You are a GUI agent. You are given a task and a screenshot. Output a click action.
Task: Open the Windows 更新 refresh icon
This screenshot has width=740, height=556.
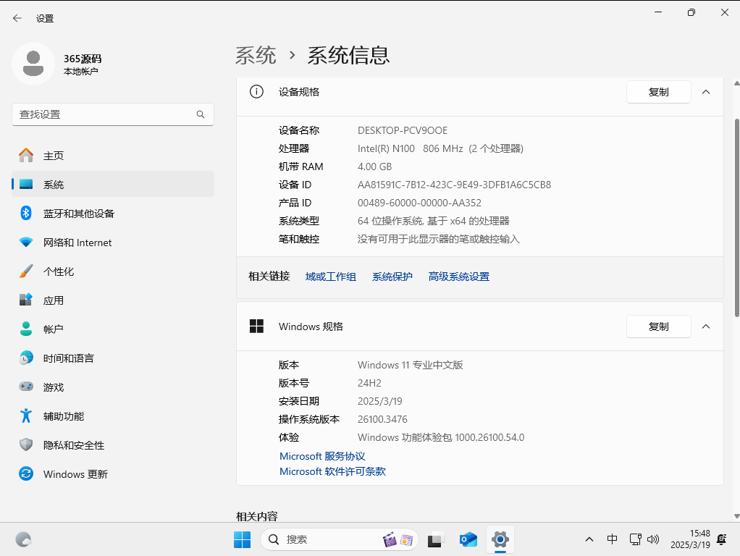pos(26,473)
